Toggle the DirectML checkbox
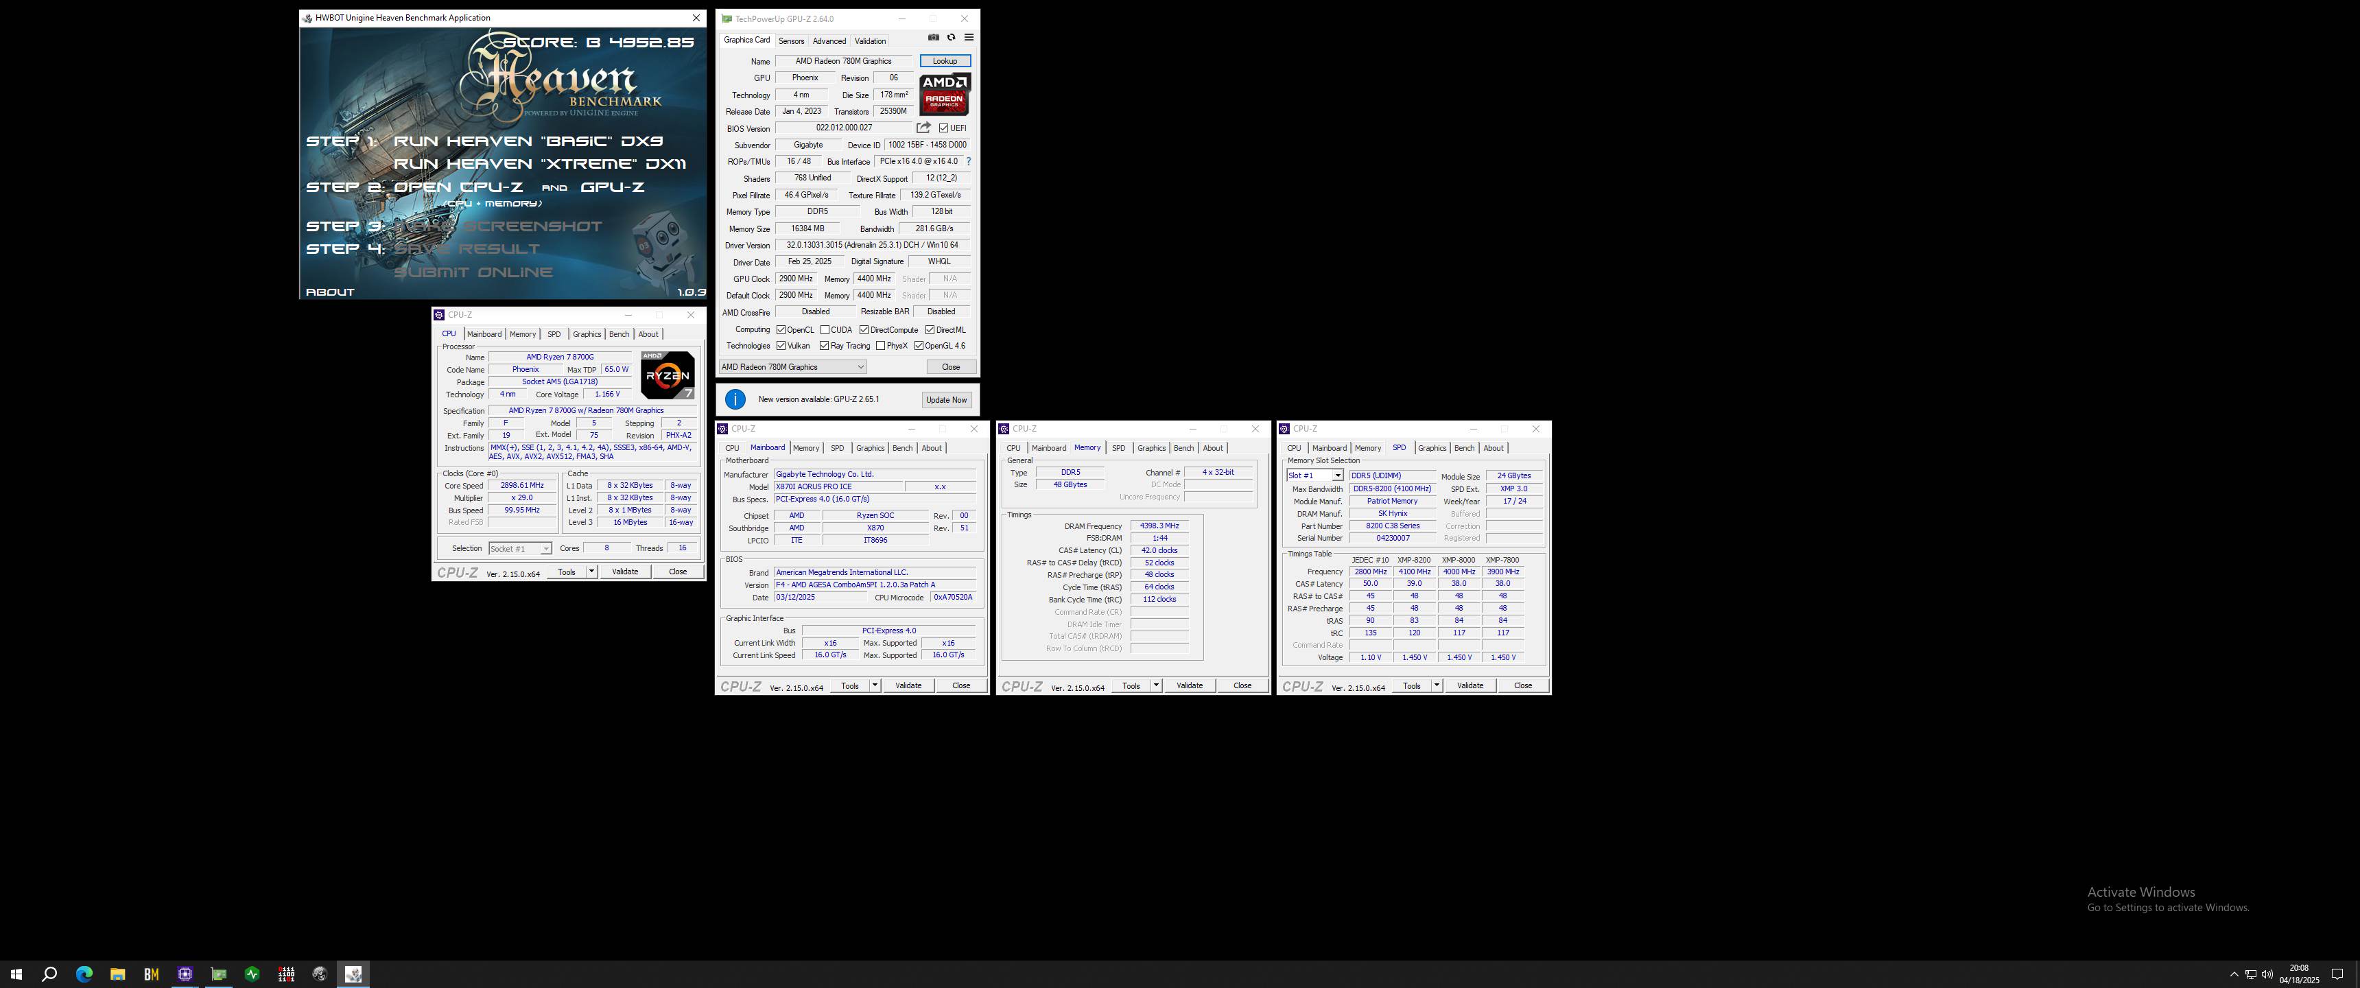Screen dimensions: 2360x988 (x=930, y=330)
